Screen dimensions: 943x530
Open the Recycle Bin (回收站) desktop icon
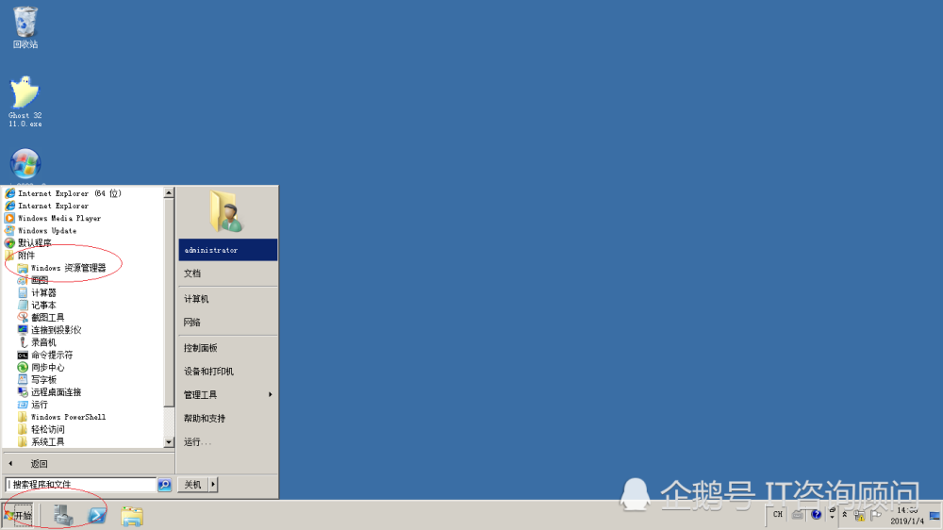tap(25, 27)
